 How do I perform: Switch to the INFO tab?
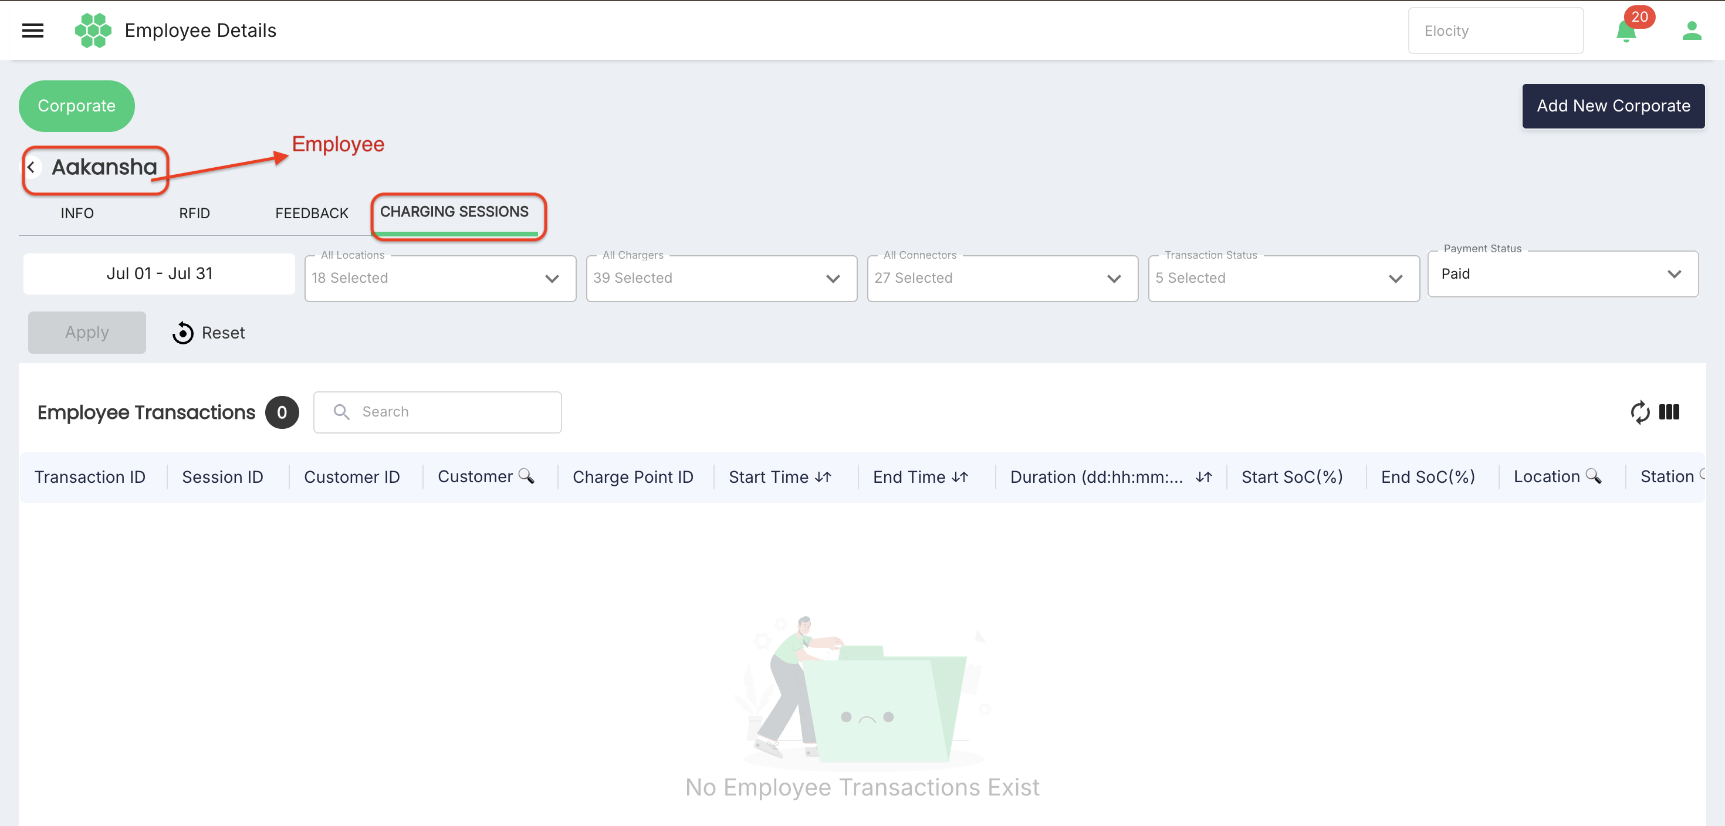coord(77,214)
